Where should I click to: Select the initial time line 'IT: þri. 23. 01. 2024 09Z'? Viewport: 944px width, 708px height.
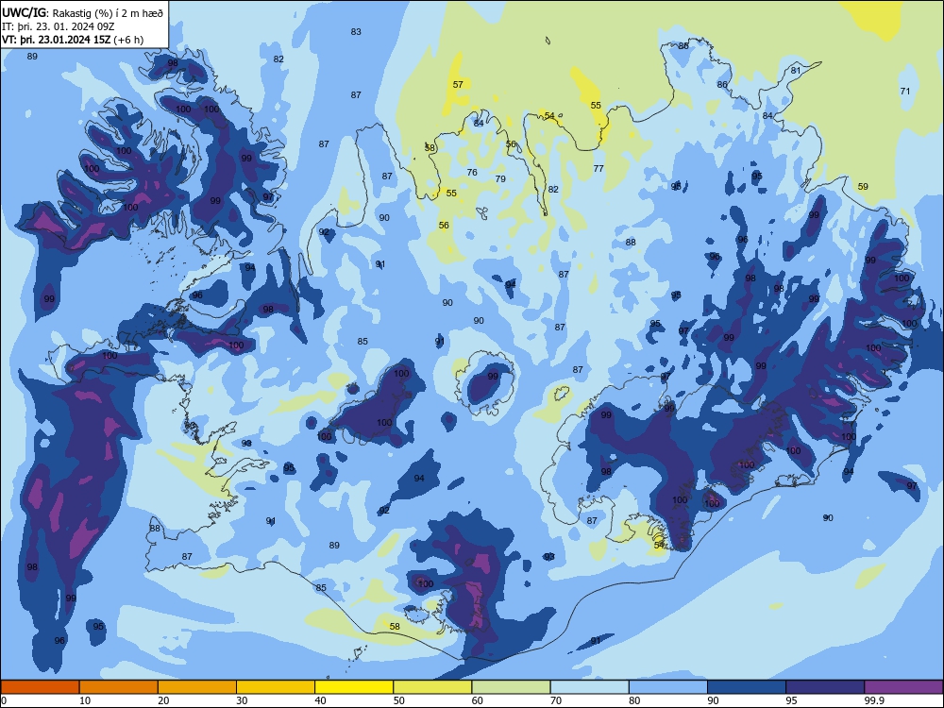coord(58,25)
